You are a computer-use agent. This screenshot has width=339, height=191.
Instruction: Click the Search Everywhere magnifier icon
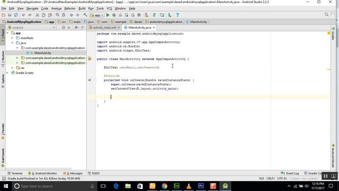326,15
